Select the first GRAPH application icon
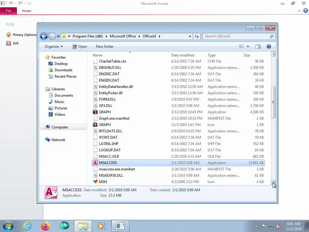309x232 pixels. (95, 112)
